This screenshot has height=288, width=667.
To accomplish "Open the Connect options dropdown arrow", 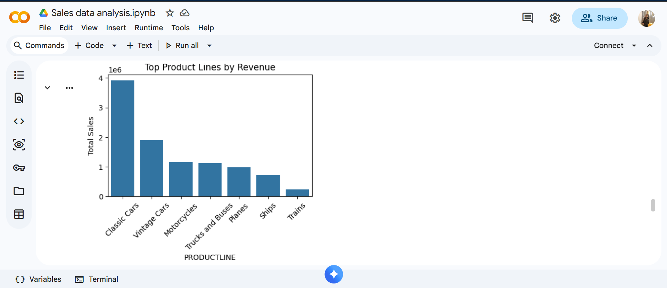I will click(x=634, y=46).
